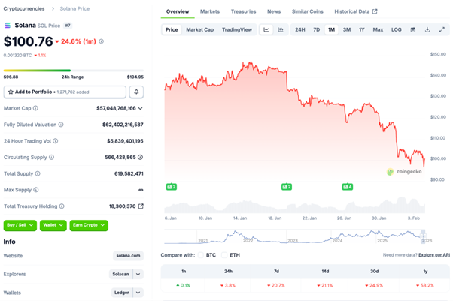Viewport: 453px width, 301px height.
Task: Switch to candlestick chart icon
Action: point(281,29)
